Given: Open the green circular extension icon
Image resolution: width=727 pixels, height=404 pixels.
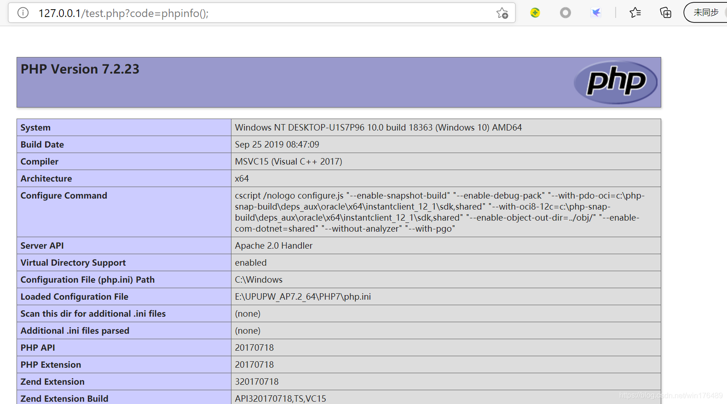Looking at the screenshot, I should [535, 13].
